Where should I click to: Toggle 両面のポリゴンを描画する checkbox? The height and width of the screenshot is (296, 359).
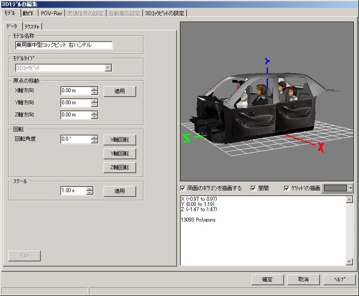[x=183, y=188]
